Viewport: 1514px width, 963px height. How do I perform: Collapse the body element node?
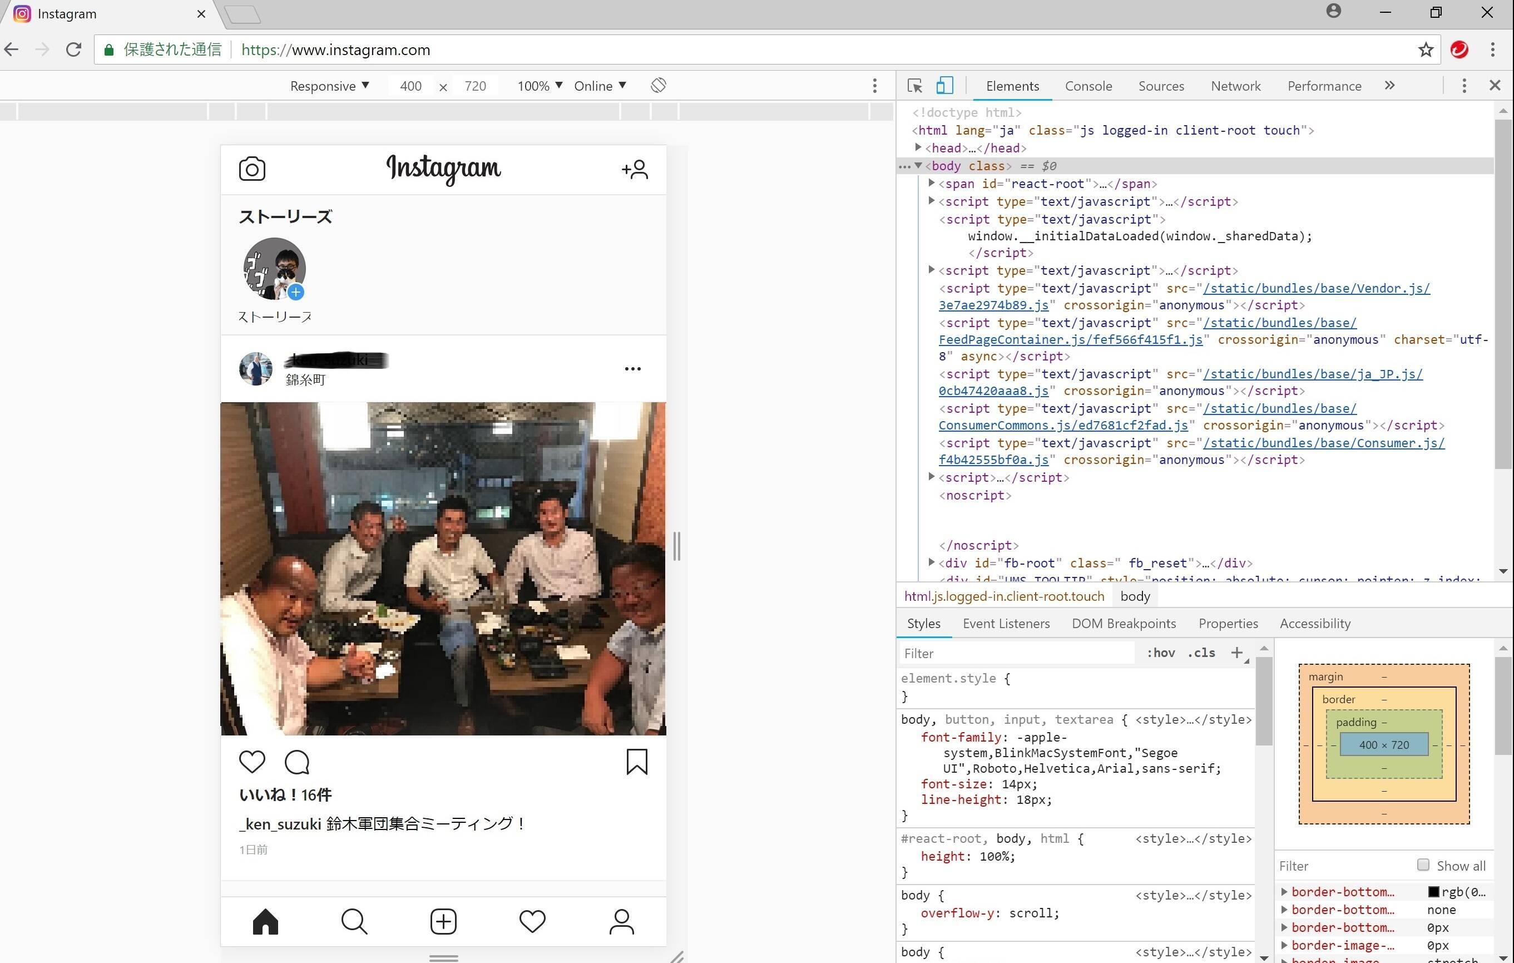tap(918, 165)
